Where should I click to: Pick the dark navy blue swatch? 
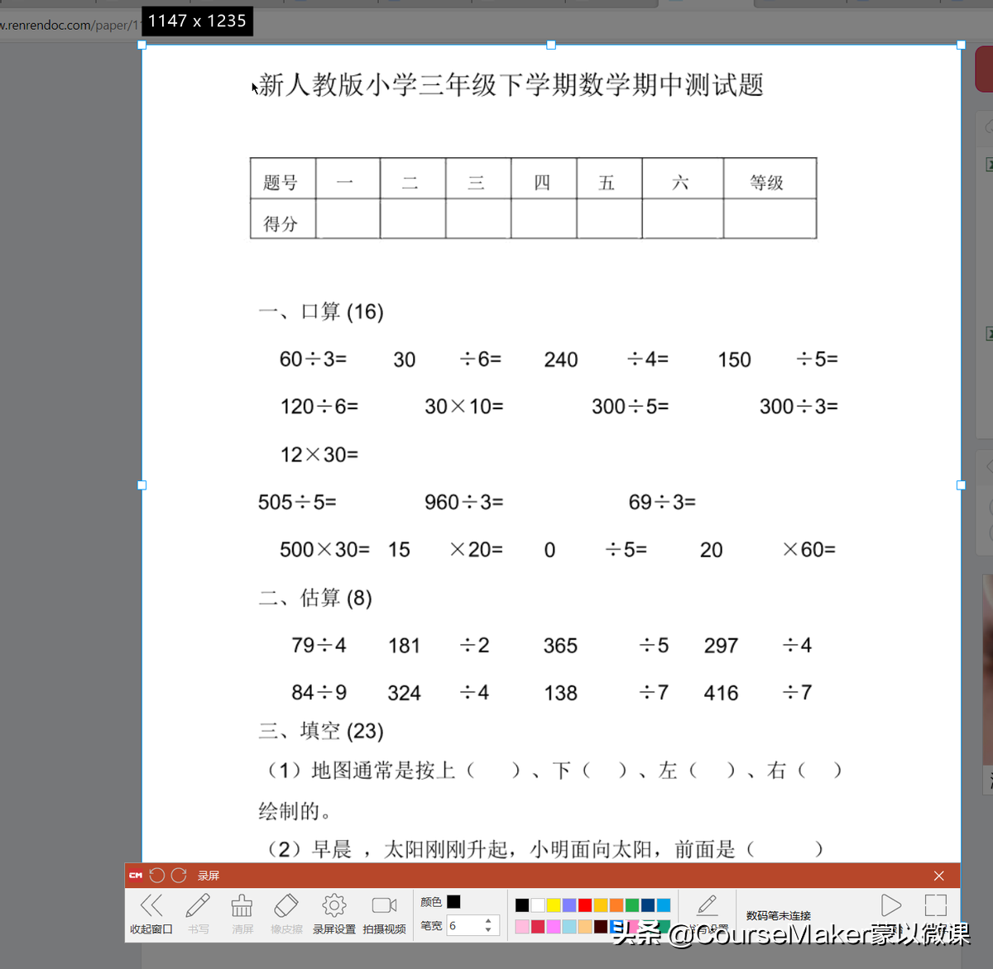tap(648, 905)
